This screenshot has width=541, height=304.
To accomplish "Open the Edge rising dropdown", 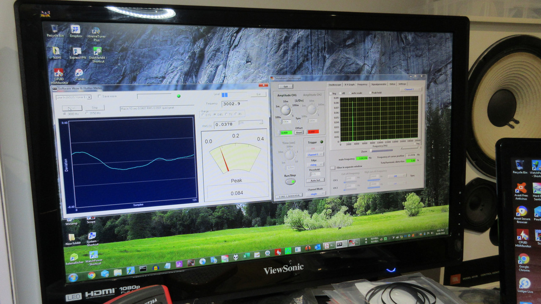I will [315, 165].
